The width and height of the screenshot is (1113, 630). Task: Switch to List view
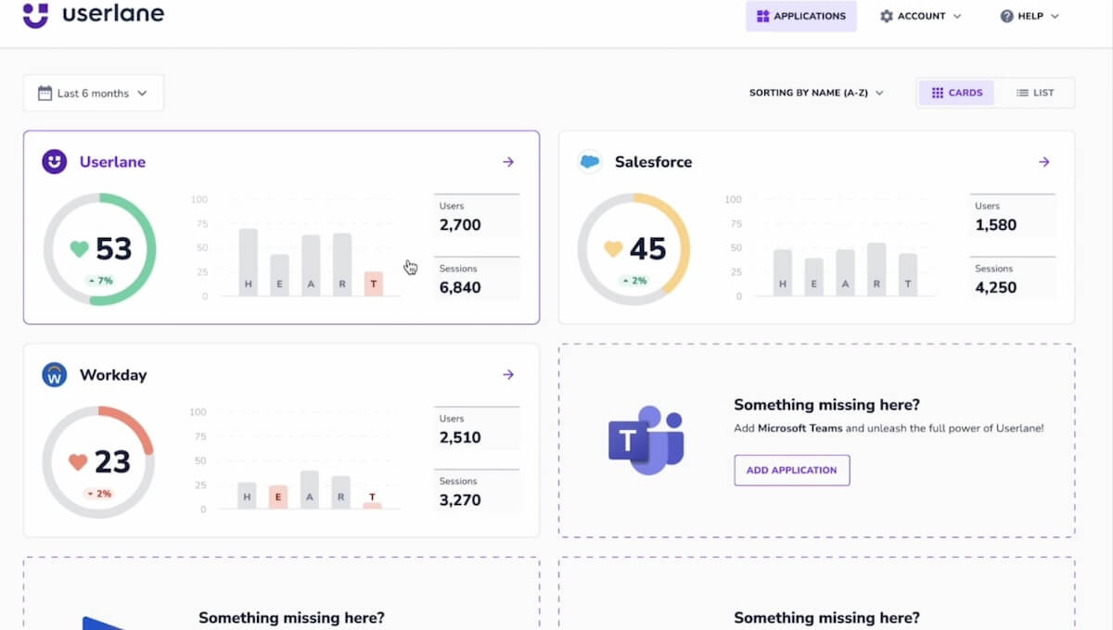[x=1035, y=93]
